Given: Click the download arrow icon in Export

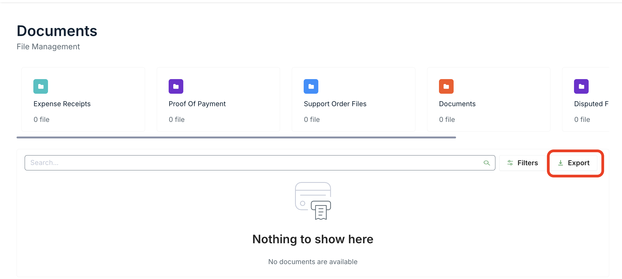Looking at the screenshot, I should (x=560, y=163).
